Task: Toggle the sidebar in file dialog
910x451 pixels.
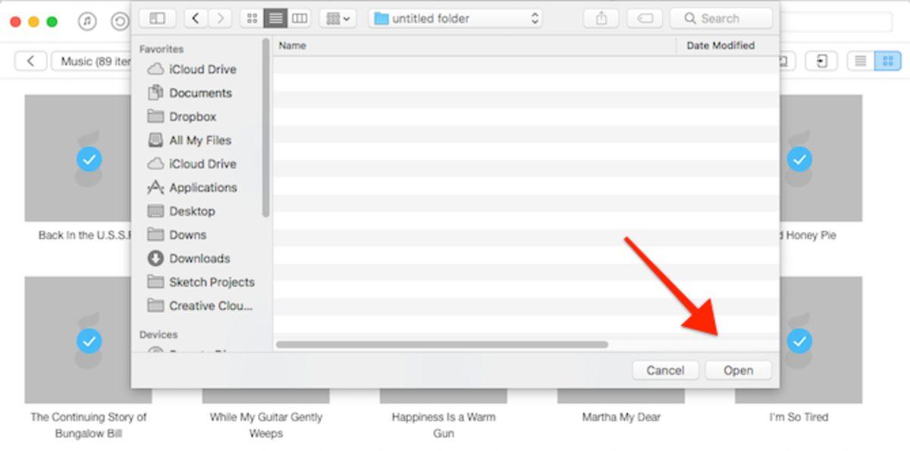Action: (157, 18)
